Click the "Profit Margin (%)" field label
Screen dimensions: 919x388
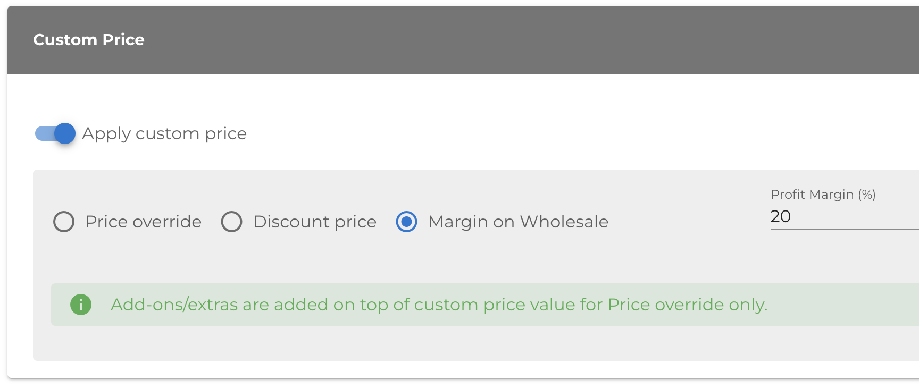click(x=823, y=195)
